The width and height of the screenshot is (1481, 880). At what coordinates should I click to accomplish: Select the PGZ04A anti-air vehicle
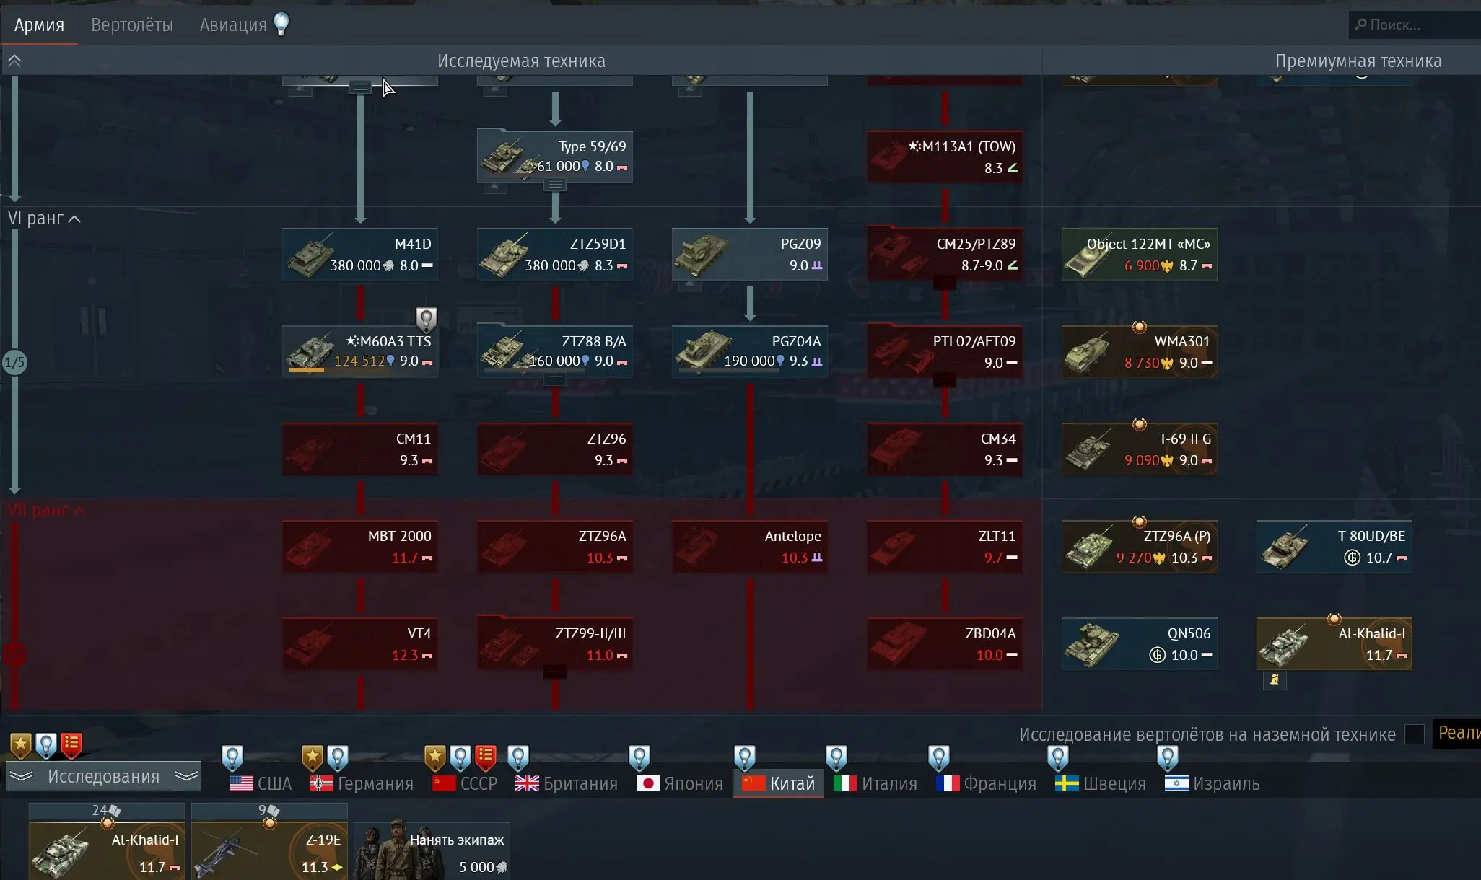[749, 351]
